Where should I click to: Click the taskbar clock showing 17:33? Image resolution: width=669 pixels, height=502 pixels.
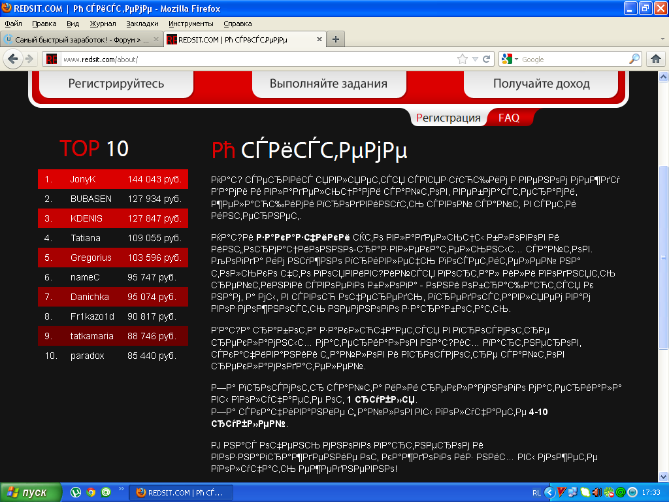coord(651,493)
